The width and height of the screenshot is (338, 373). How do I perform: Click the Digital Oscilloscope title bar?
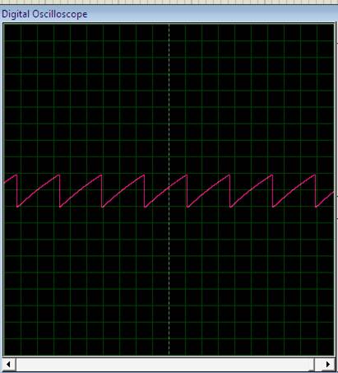click(x=169, y=14)
